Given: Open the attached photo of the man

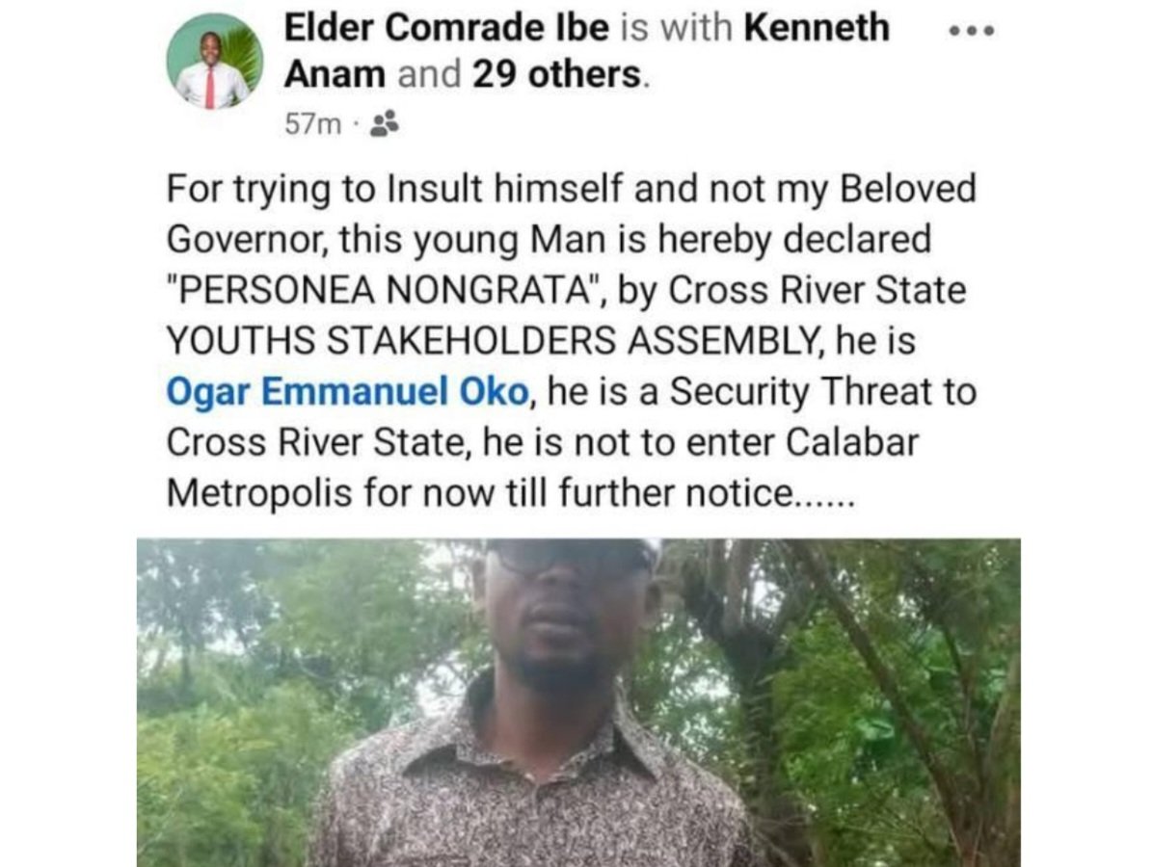Looking at the screenshot, I should [578, 702].
